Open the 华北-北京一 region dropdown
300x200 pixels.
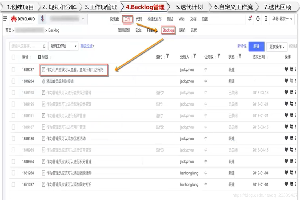pyautogui.click(x=282, y=19)
